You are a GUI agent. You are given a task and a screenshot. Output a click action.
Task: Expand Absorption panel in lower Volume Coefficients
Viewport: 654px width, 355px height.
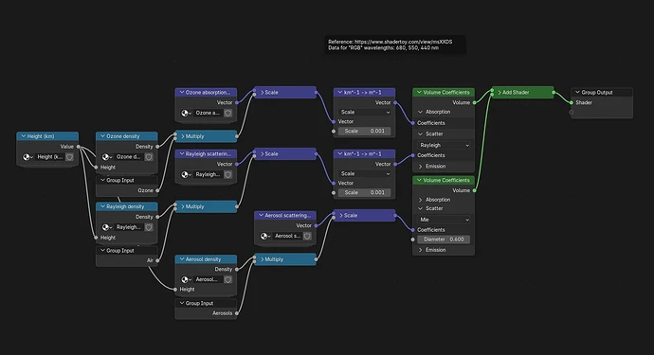click(421, 200)
